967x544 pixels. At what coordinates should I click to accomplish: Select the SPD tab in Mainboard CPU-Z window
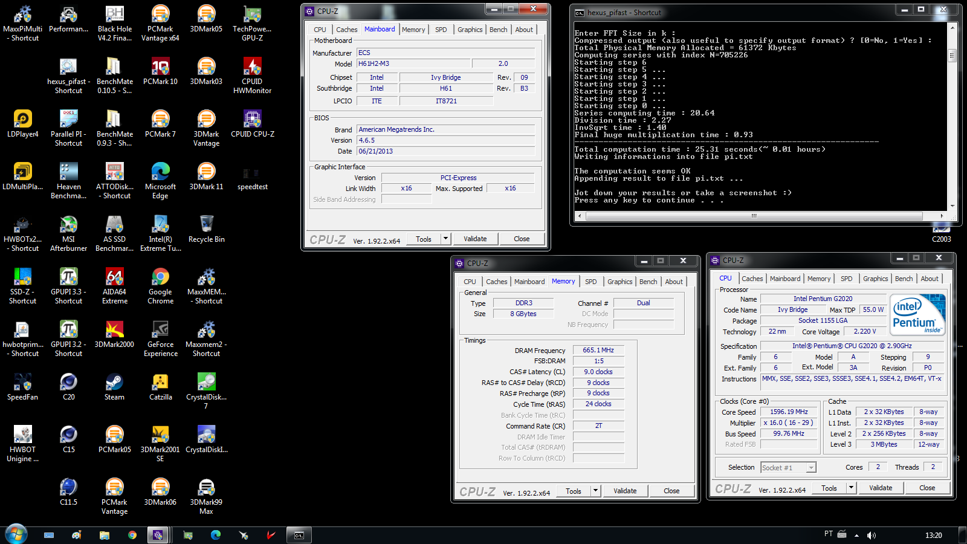441,30
